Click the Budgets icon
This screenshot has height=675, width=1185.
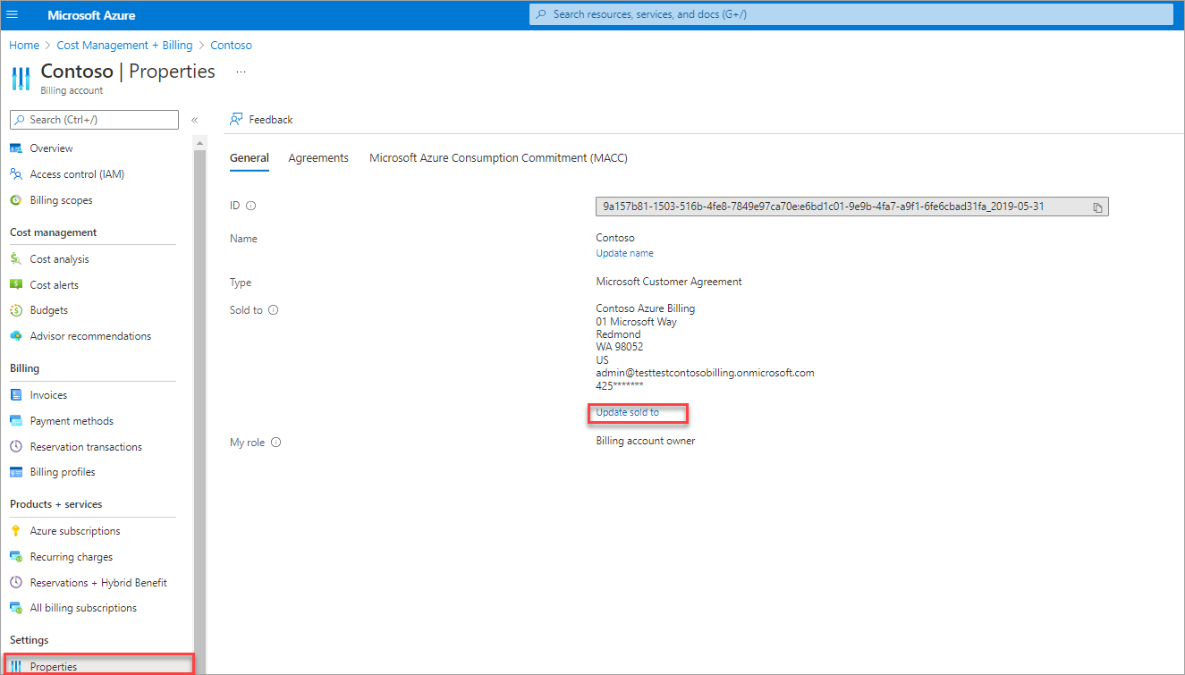coord(16,310)
